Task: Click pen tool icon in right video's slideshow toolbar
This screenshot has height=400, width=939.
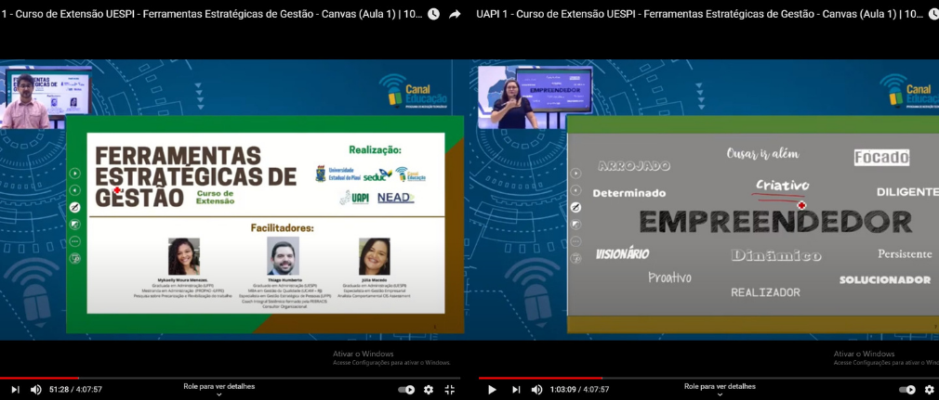Action: (575, 208)
